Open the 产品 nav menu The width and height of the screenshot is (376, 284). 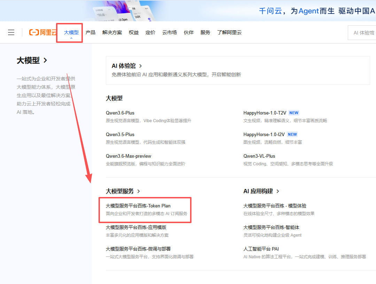(x=91, y=32)
